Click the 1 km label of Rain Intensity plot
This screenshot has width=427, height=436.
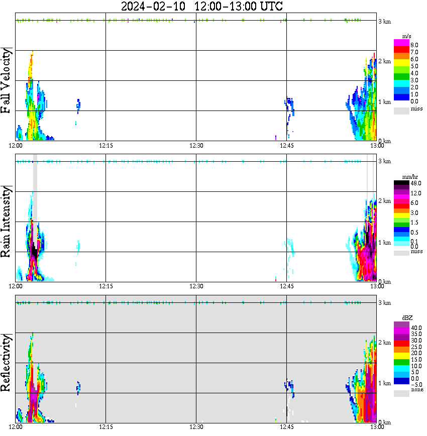[384, 243]
